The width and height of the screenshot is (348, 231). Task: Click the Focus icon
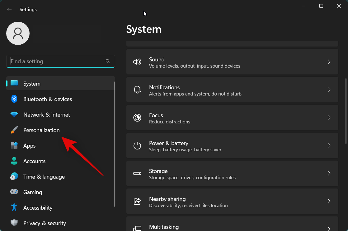(x=137, y=118)
